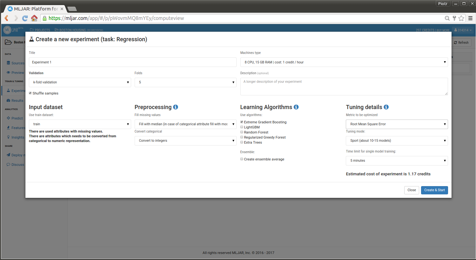476x260 pixels.
Task: Uncheck Extreme Gradient Boosting algorithm
Action: coord(242,122)
